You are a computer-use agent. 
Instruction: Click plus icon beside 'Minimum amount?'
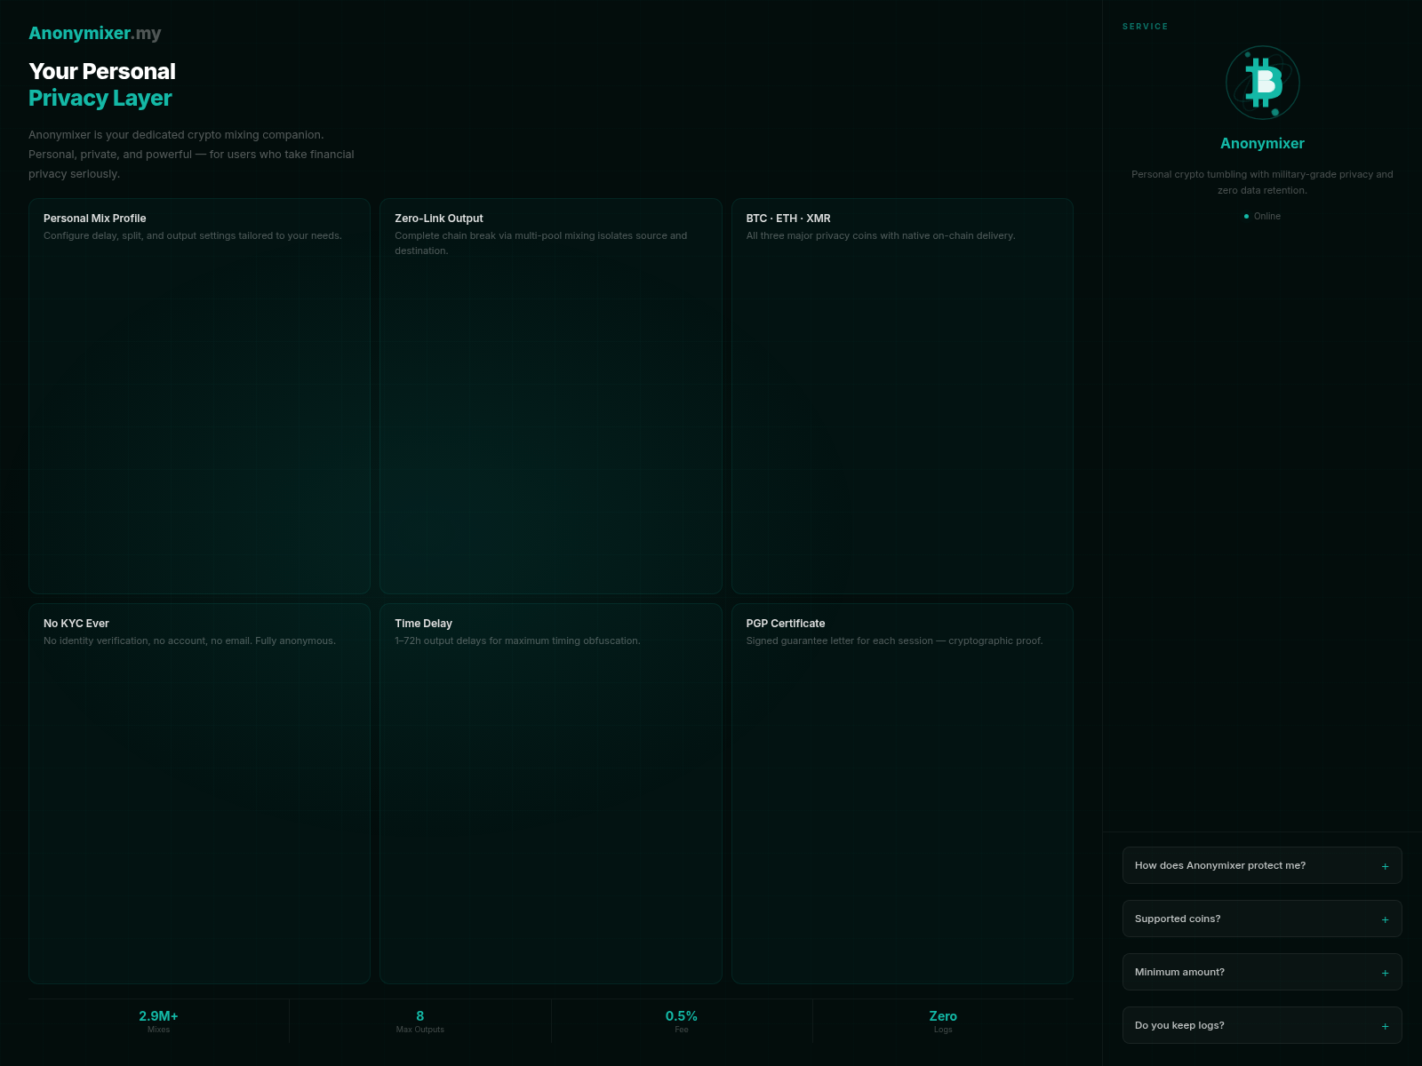[x=1385, y=973]
